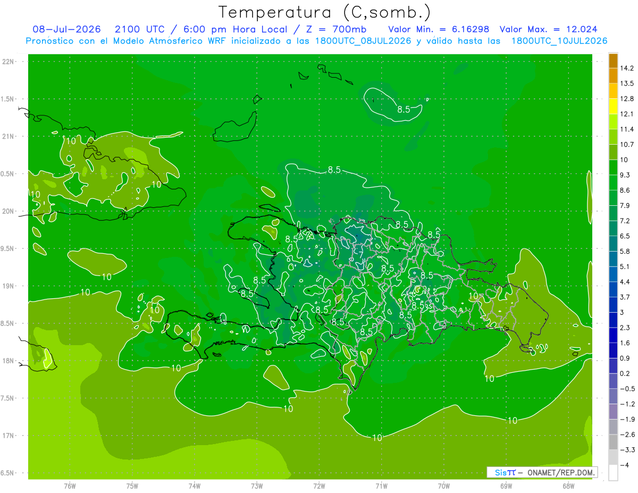Click the '12.8' color bar value
638x493 pixels.
click(626, 99)
